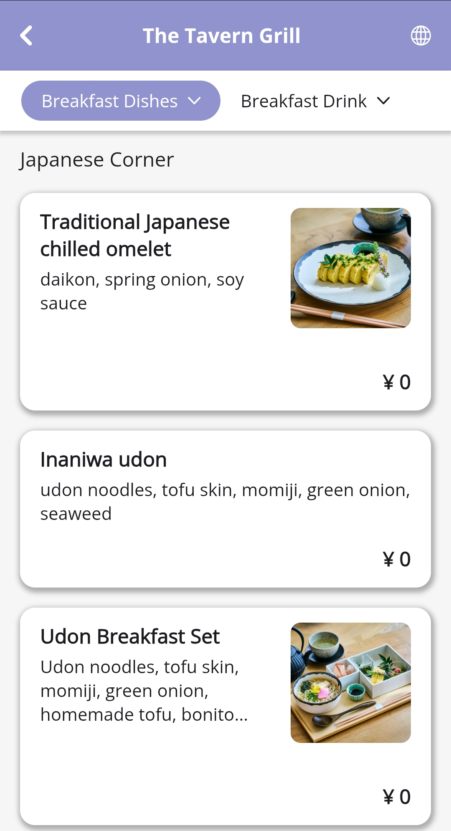Tap the back arrow icon
451x831 pixels.
(26, 35)
